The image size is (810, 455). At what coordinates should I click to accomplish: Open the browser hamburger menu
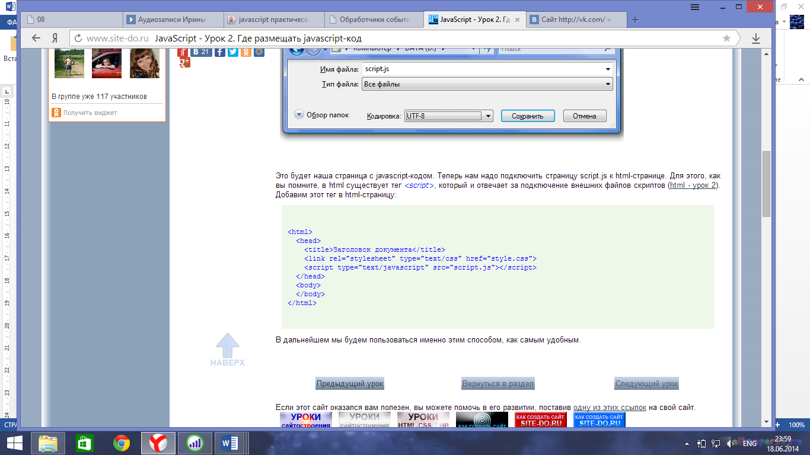[694, 7]
